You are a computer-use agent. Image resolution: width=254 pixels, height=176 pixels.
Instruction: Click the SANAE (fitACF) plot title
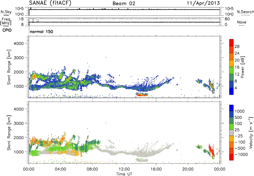point(50,3)
